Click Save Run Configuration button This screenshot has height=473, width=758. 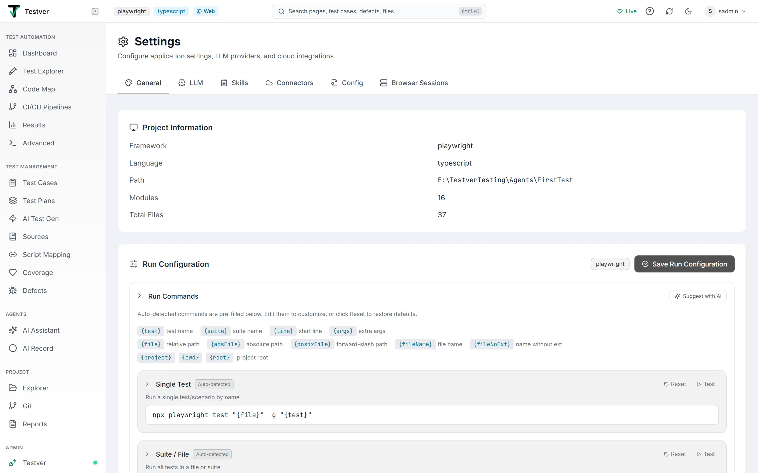pyautogui.click(x=684, y=264)
